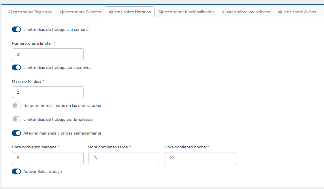The width and height of the screenshot is (324, 189).
Task: Switch to Ajustes sobre Avisos tab
Action: [297, 12]
